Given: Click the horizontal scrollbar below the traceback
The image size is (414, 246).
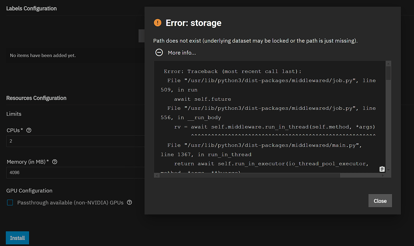Looking at the screenshot, I should 260,175.
